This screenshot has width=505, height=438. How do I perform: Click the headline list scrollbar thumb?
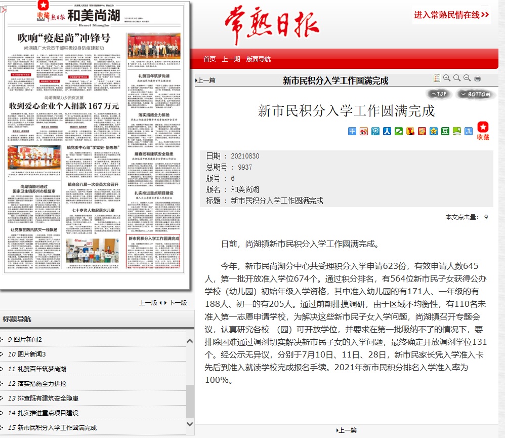click(x=190, y=401)
